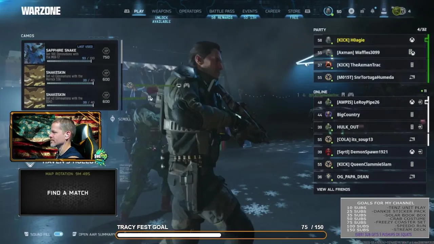Click TheAxmanTrac avatar emblem
434x244 pixels.
(328, 65)
